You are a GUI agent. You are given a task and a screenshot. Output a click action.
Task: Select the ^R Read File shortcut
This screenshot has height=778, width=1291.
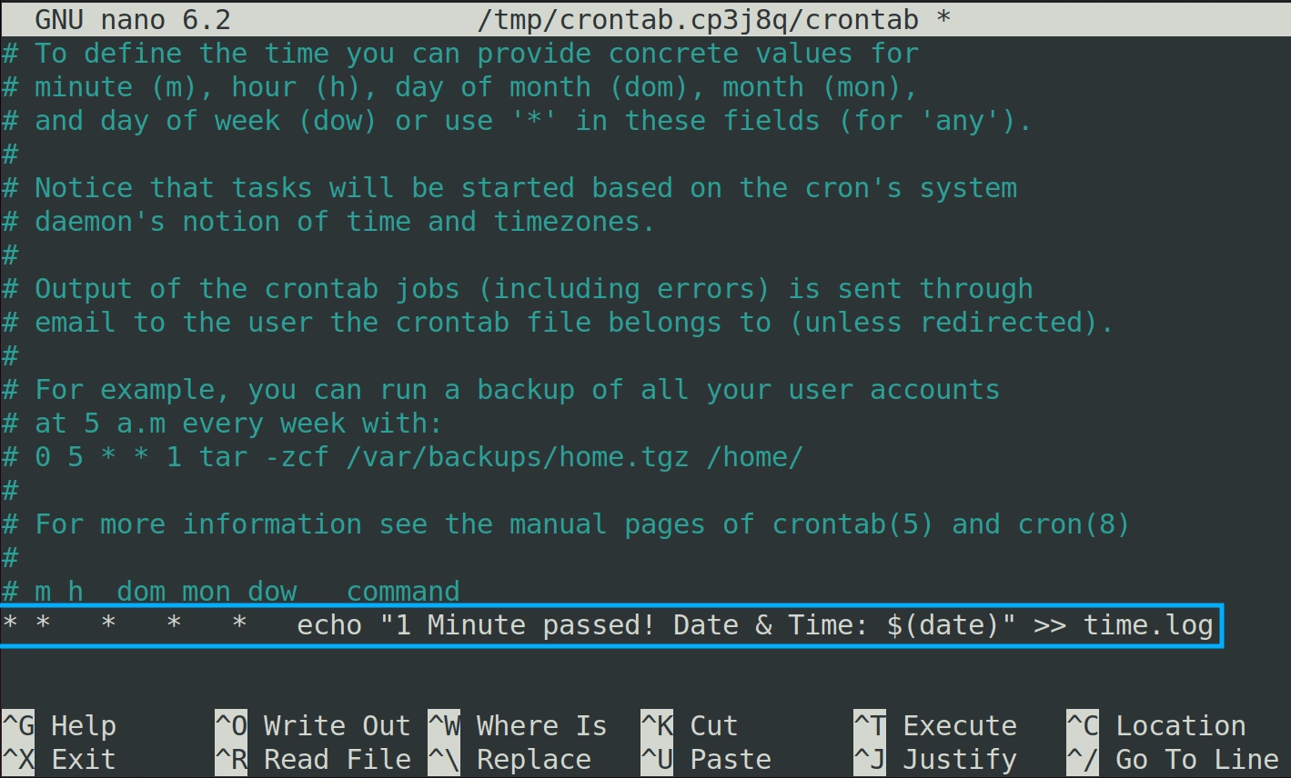313,759
